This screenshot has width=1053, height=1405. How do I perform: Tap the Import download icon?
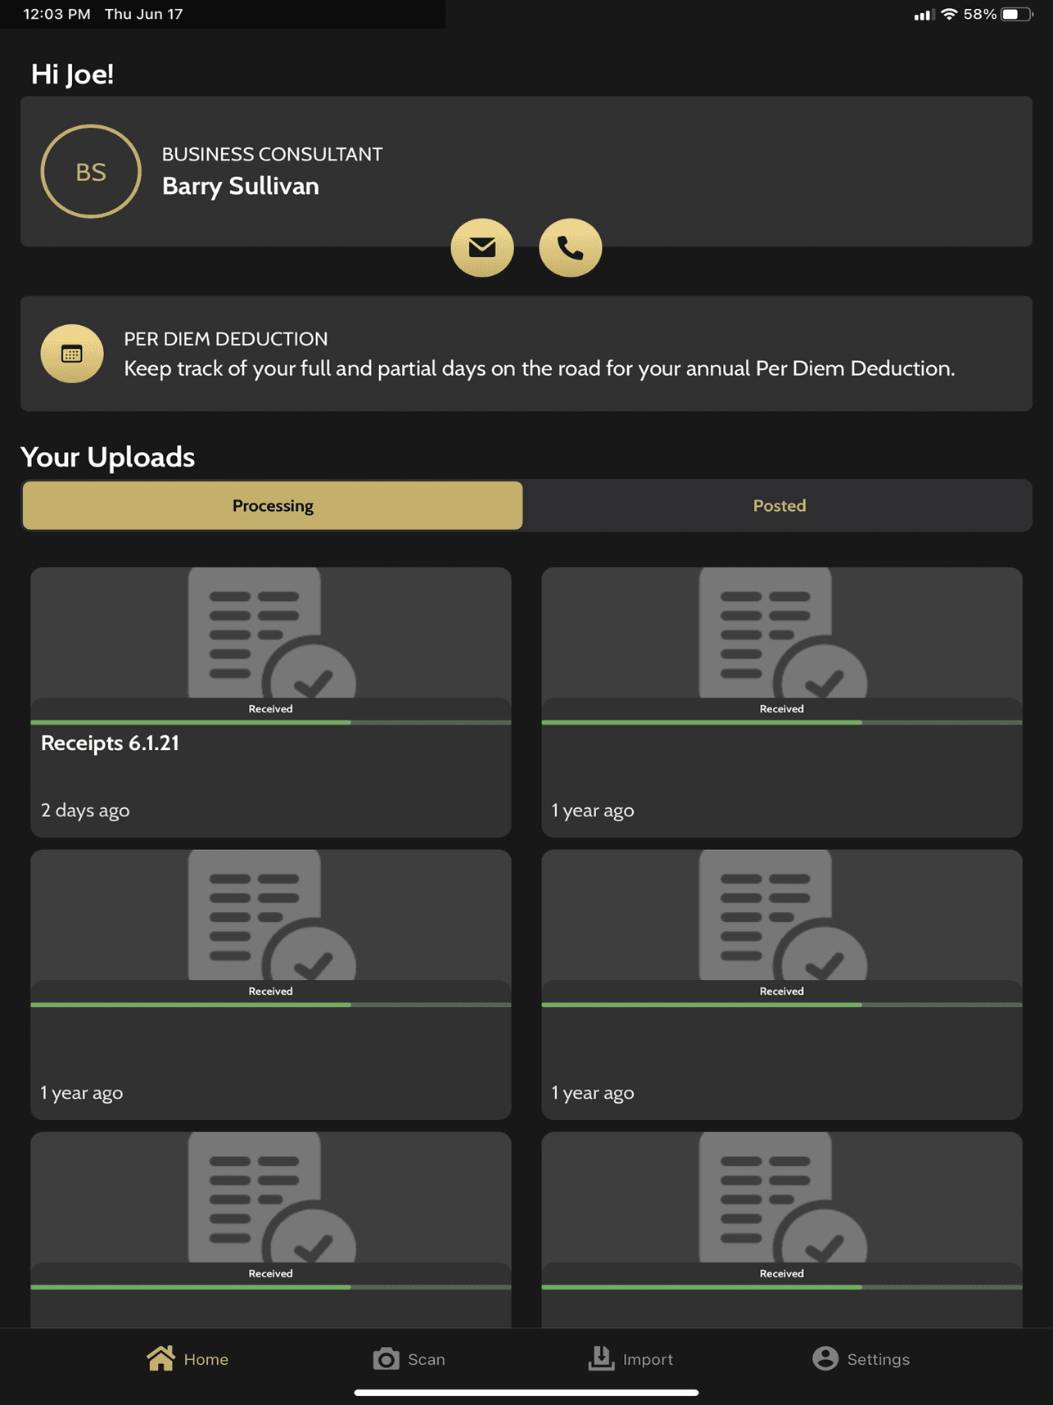click(x=601, y=1358)
